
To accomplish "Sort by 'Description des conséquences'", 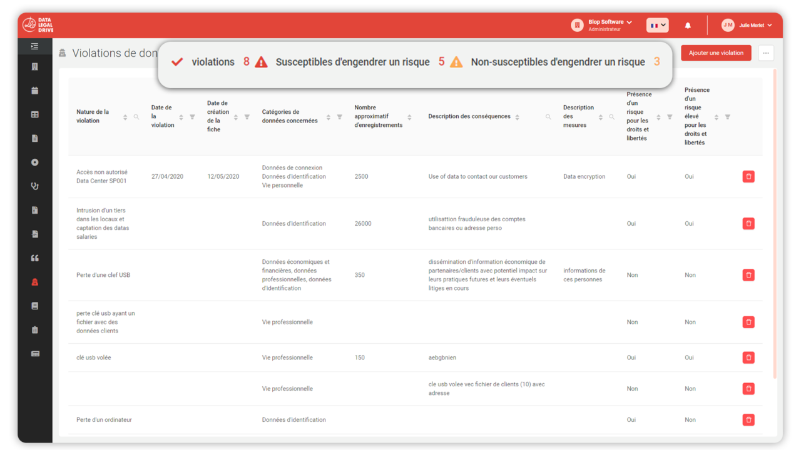I will [518, 117].
